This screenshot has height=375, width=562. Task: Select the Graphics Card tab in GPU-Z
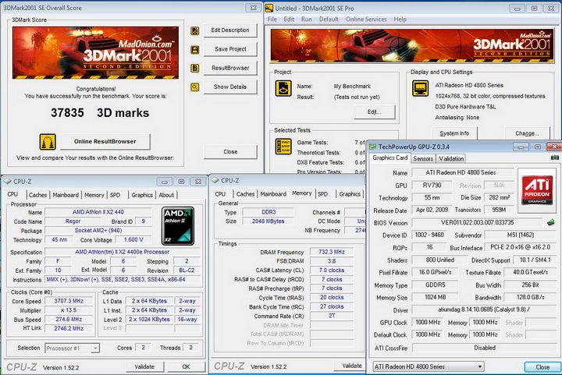[x=390, y=157]
